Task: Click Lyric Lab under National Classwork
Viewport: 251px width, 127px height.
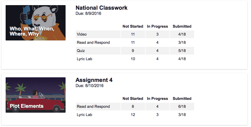Action: click(x=85, y=59)
